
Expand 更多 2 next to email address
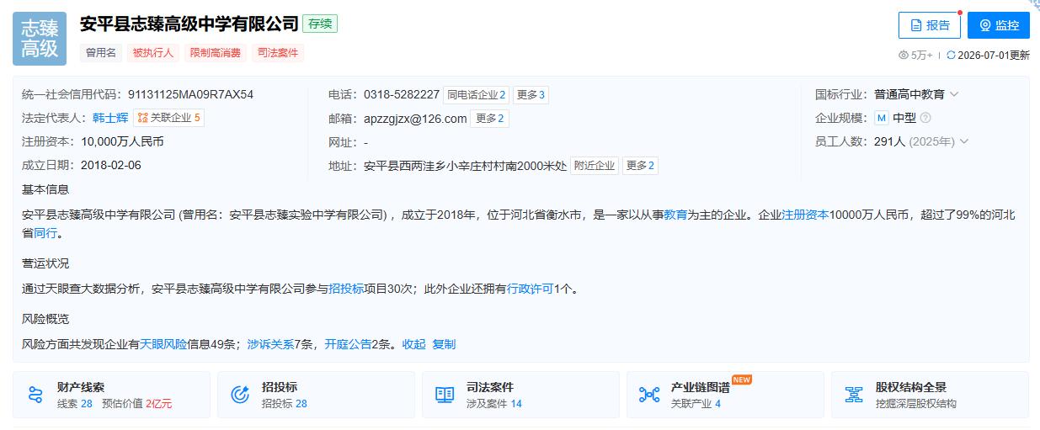[x=490, y=119]
